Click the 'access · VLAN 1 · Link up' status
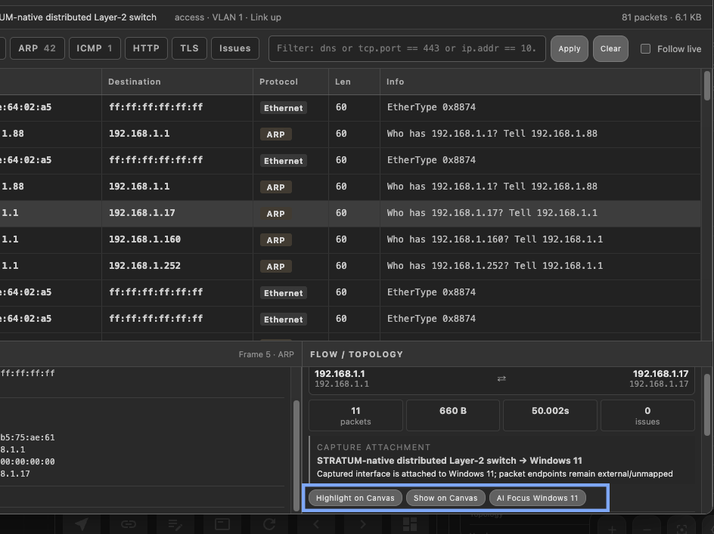Screen dimensions: 714x534 click(228, 17)
